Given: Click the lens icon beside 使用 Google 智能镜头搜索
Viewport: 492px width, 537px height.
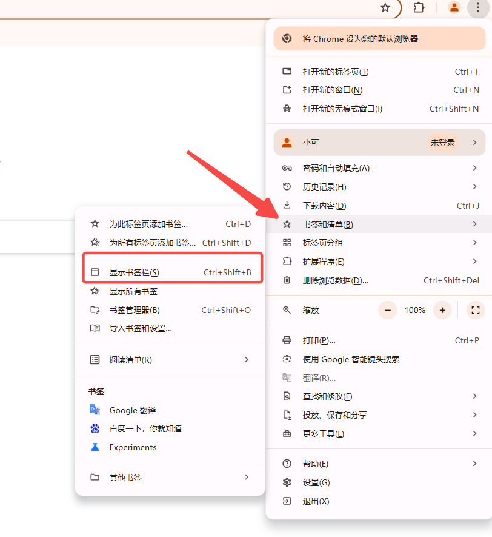Looking at the screenshot, I should [x=287, y=359].
